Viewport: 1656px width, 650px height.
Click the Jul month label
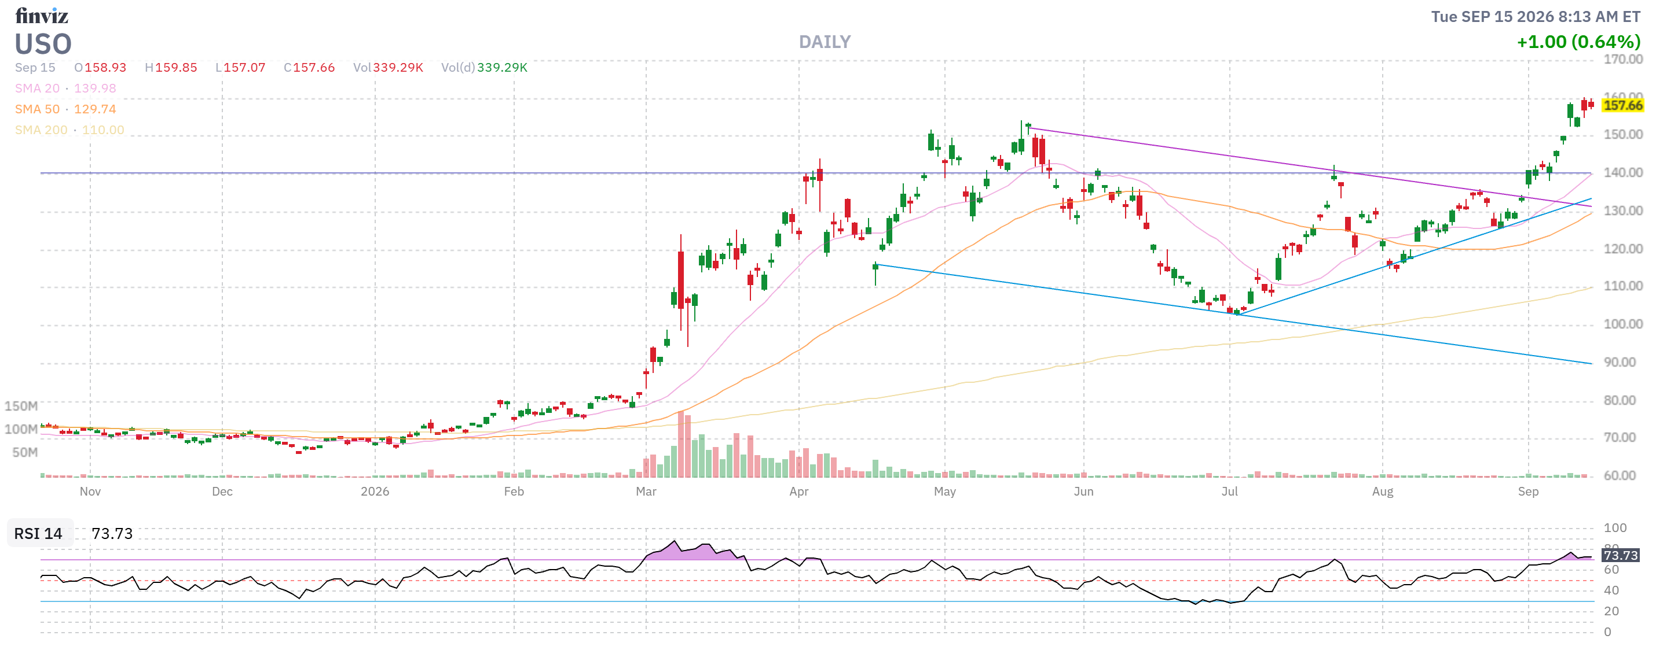coord(1230,492)
